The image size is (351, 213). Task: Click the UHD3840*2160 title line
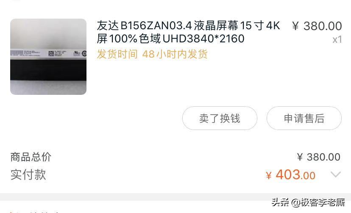[203, 39]
